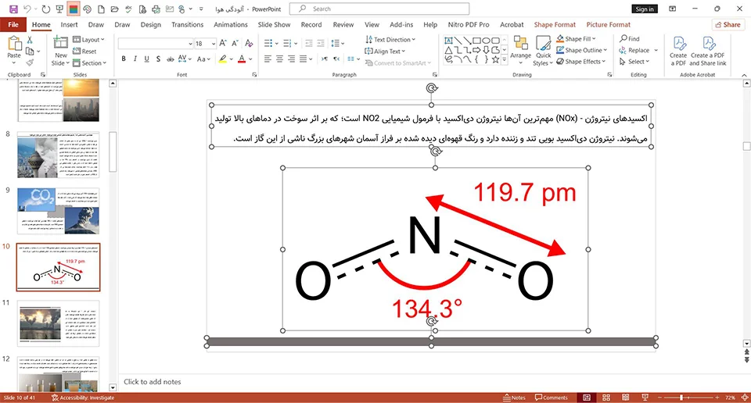This screenshot has width=751, height=403.
Task: Click the open folder icon in quick access toolbar
Action: tap(114, 9)
